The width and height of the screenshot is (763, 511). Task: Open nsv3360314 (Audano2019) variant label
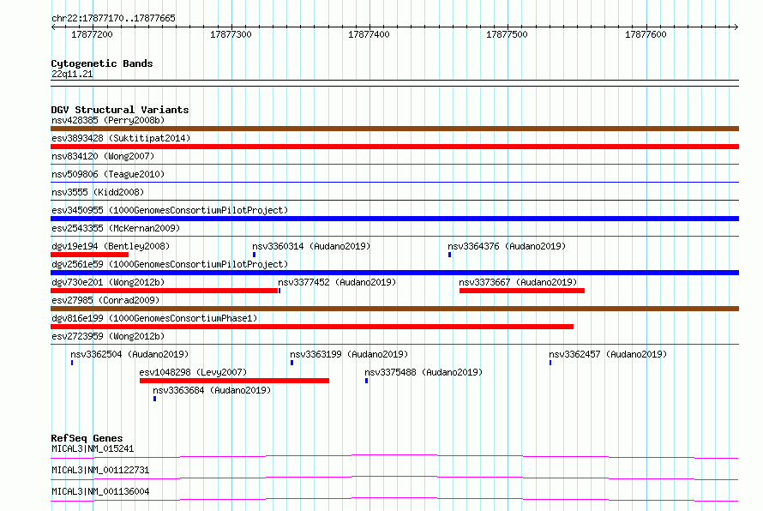click(x=311, y=246)
